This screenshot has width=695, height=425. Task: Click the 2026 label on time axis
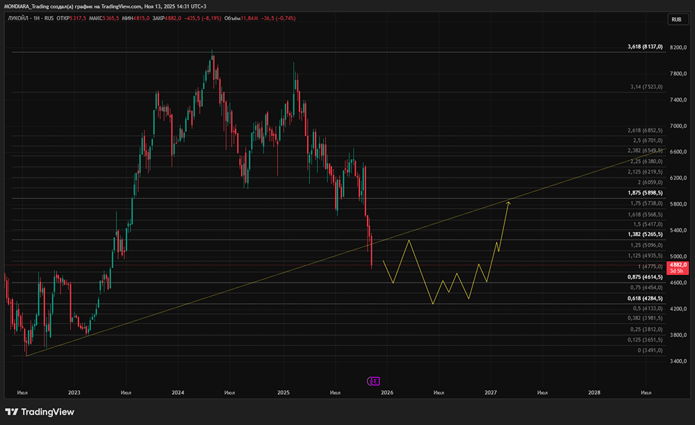387,392
